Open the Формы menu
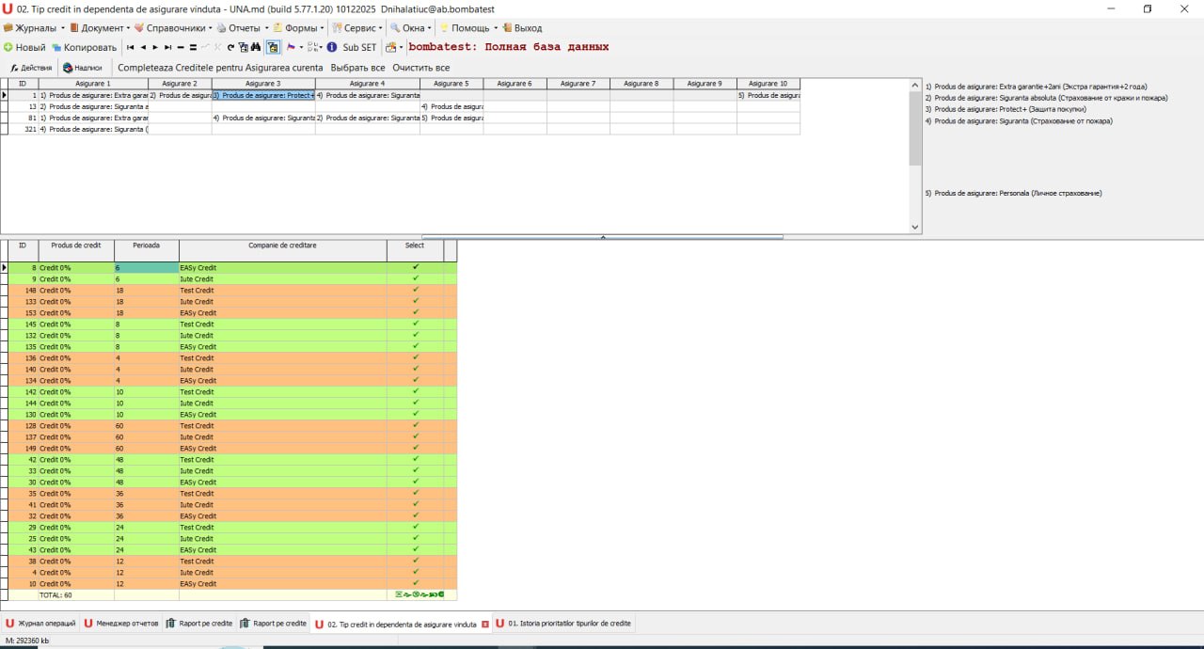 pyautogui.click(x=298, y=28)
